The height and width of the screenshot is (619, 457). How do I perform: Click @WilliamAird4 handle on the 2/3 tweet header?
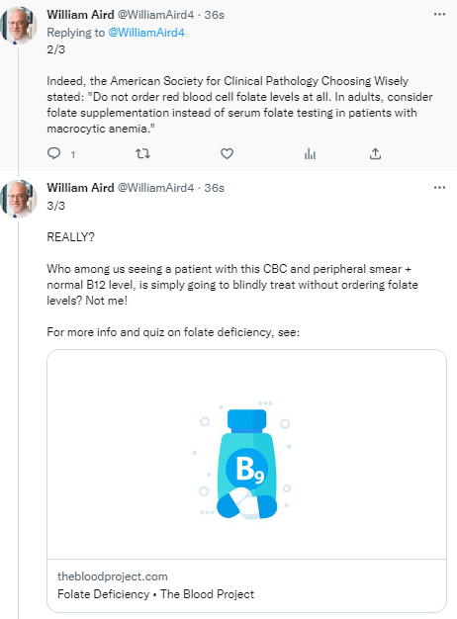coord(155,15)
